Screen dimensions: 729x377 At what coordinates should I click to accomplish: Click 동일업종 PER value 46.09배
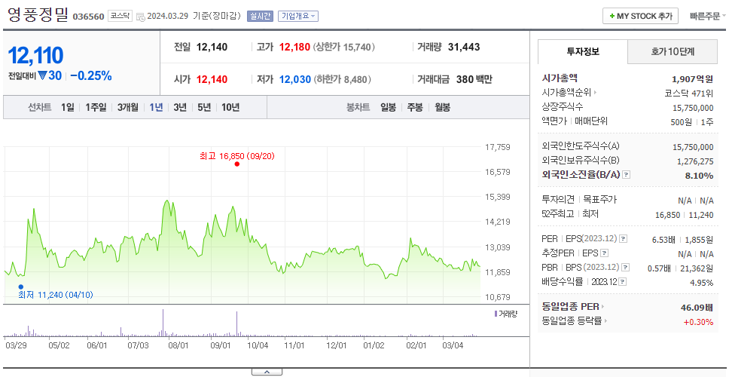tap(697, 307)
